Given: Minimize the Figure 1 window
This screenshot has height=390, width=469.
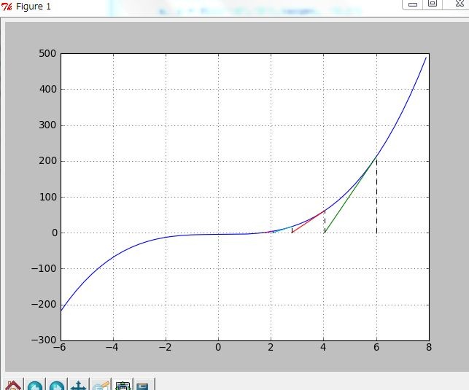Looking at the screenshot, I should click(412, 4).
